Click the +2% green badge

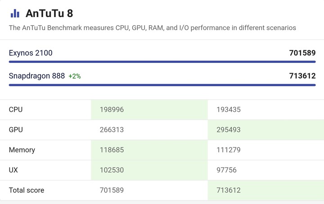(75, 76)
